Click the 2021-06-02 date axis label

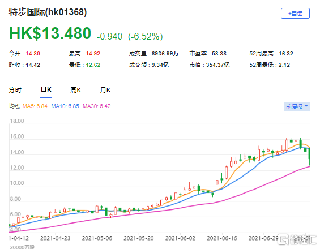point(180,238)
